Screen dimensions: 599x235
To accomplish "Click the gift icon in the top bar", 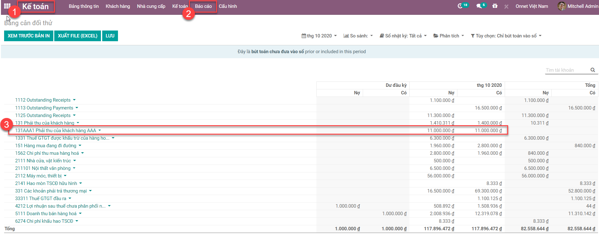I will (495, 6).
